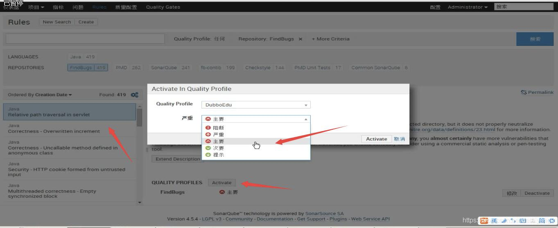Viewport: 558px width, 228px height.
Task: Click 修改 for the FindBugs profile
Action: pyautogui.click(x=512, y=193)
